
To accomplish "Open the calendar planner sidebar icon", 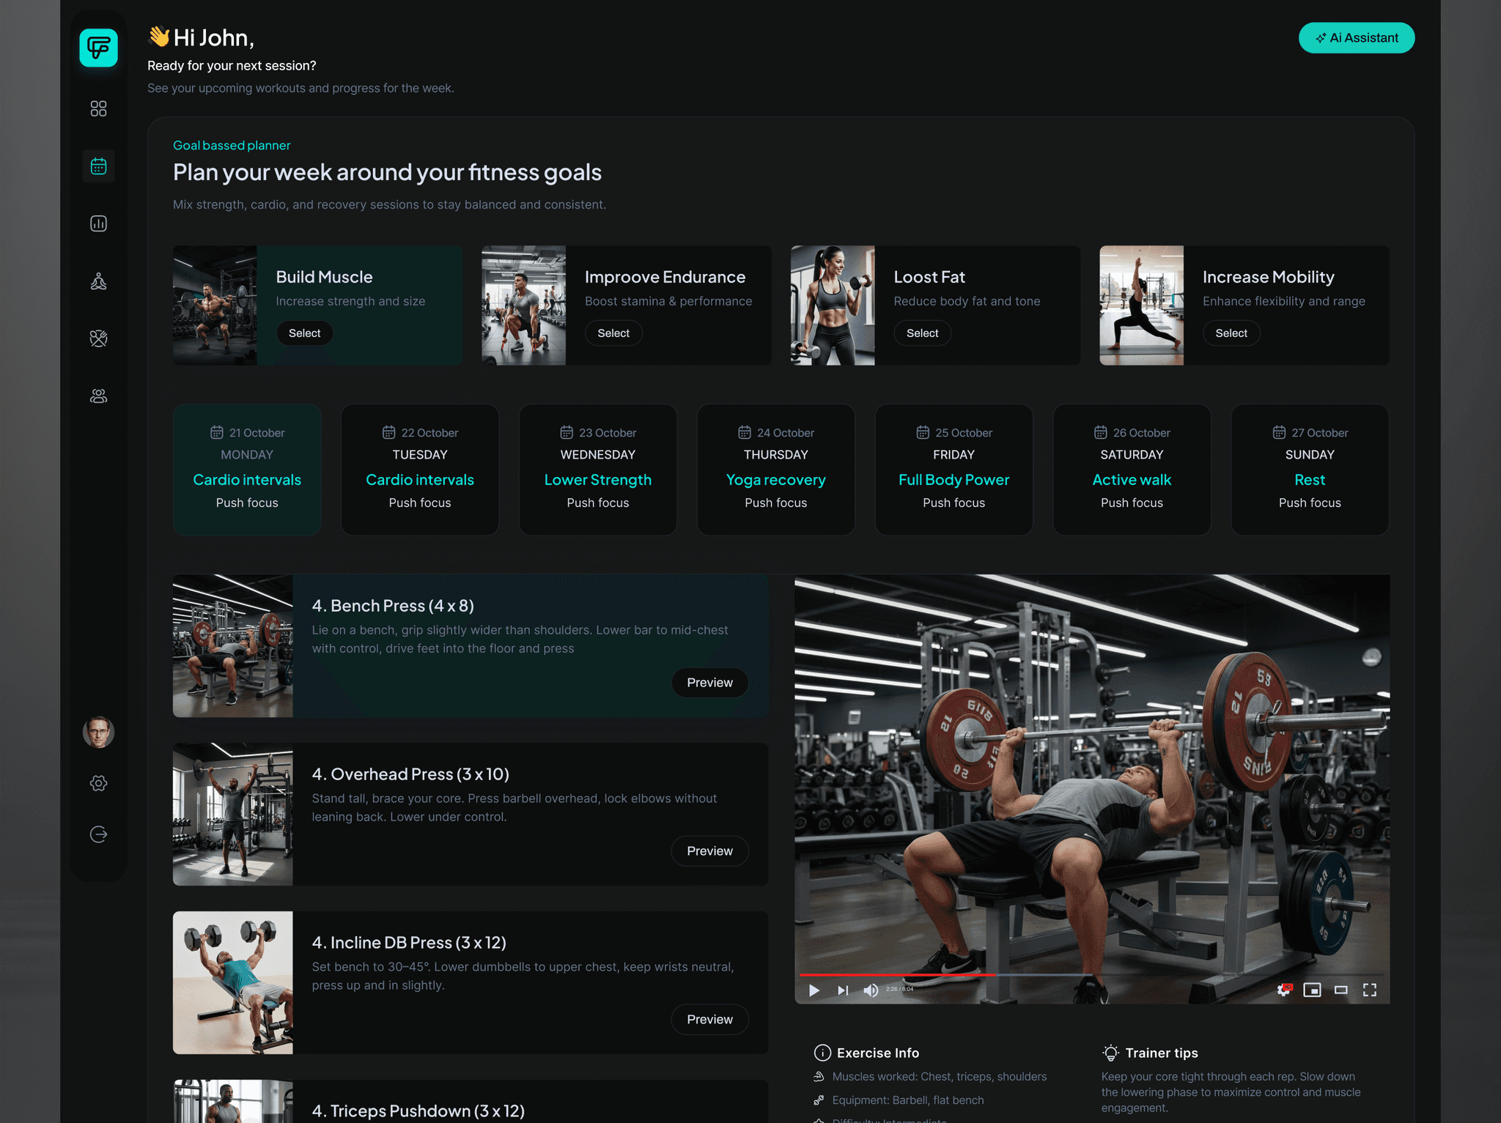I will [98, 166].
